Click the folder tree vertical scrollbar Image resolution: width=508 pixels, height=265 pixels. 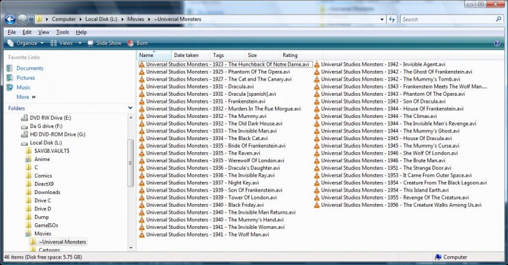[x=131, y=163]
